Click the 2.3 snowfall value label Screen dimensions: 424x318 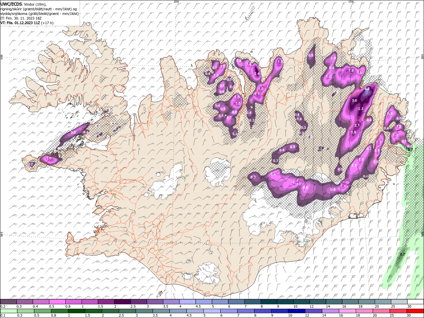click(361, 109)
